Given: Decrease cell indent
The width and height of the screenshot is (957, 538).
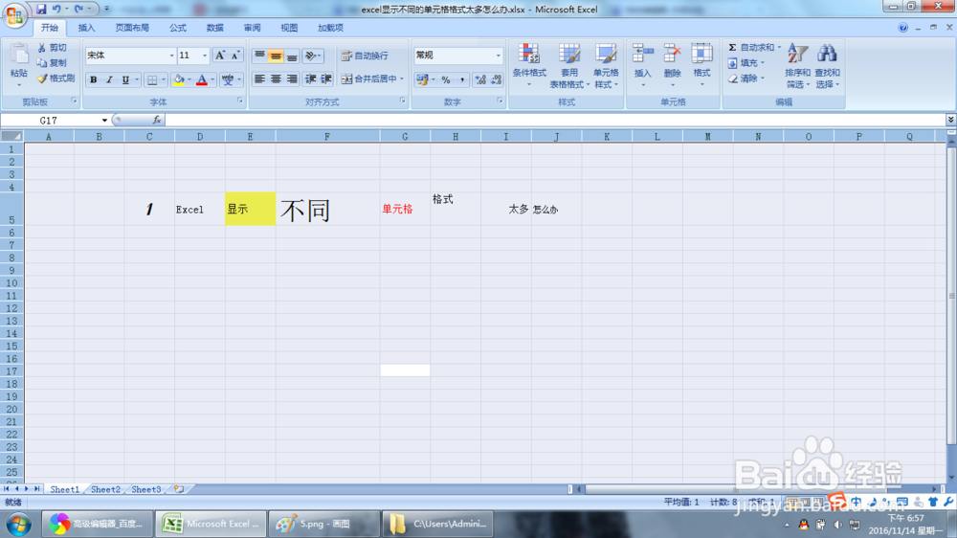Looking at the screenshot, I should point(311,79).
